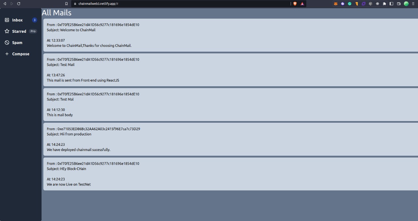Viewport: 418px width, 221px height.
Task: Open the purple planet extension icon
Action: coord(363,4)
